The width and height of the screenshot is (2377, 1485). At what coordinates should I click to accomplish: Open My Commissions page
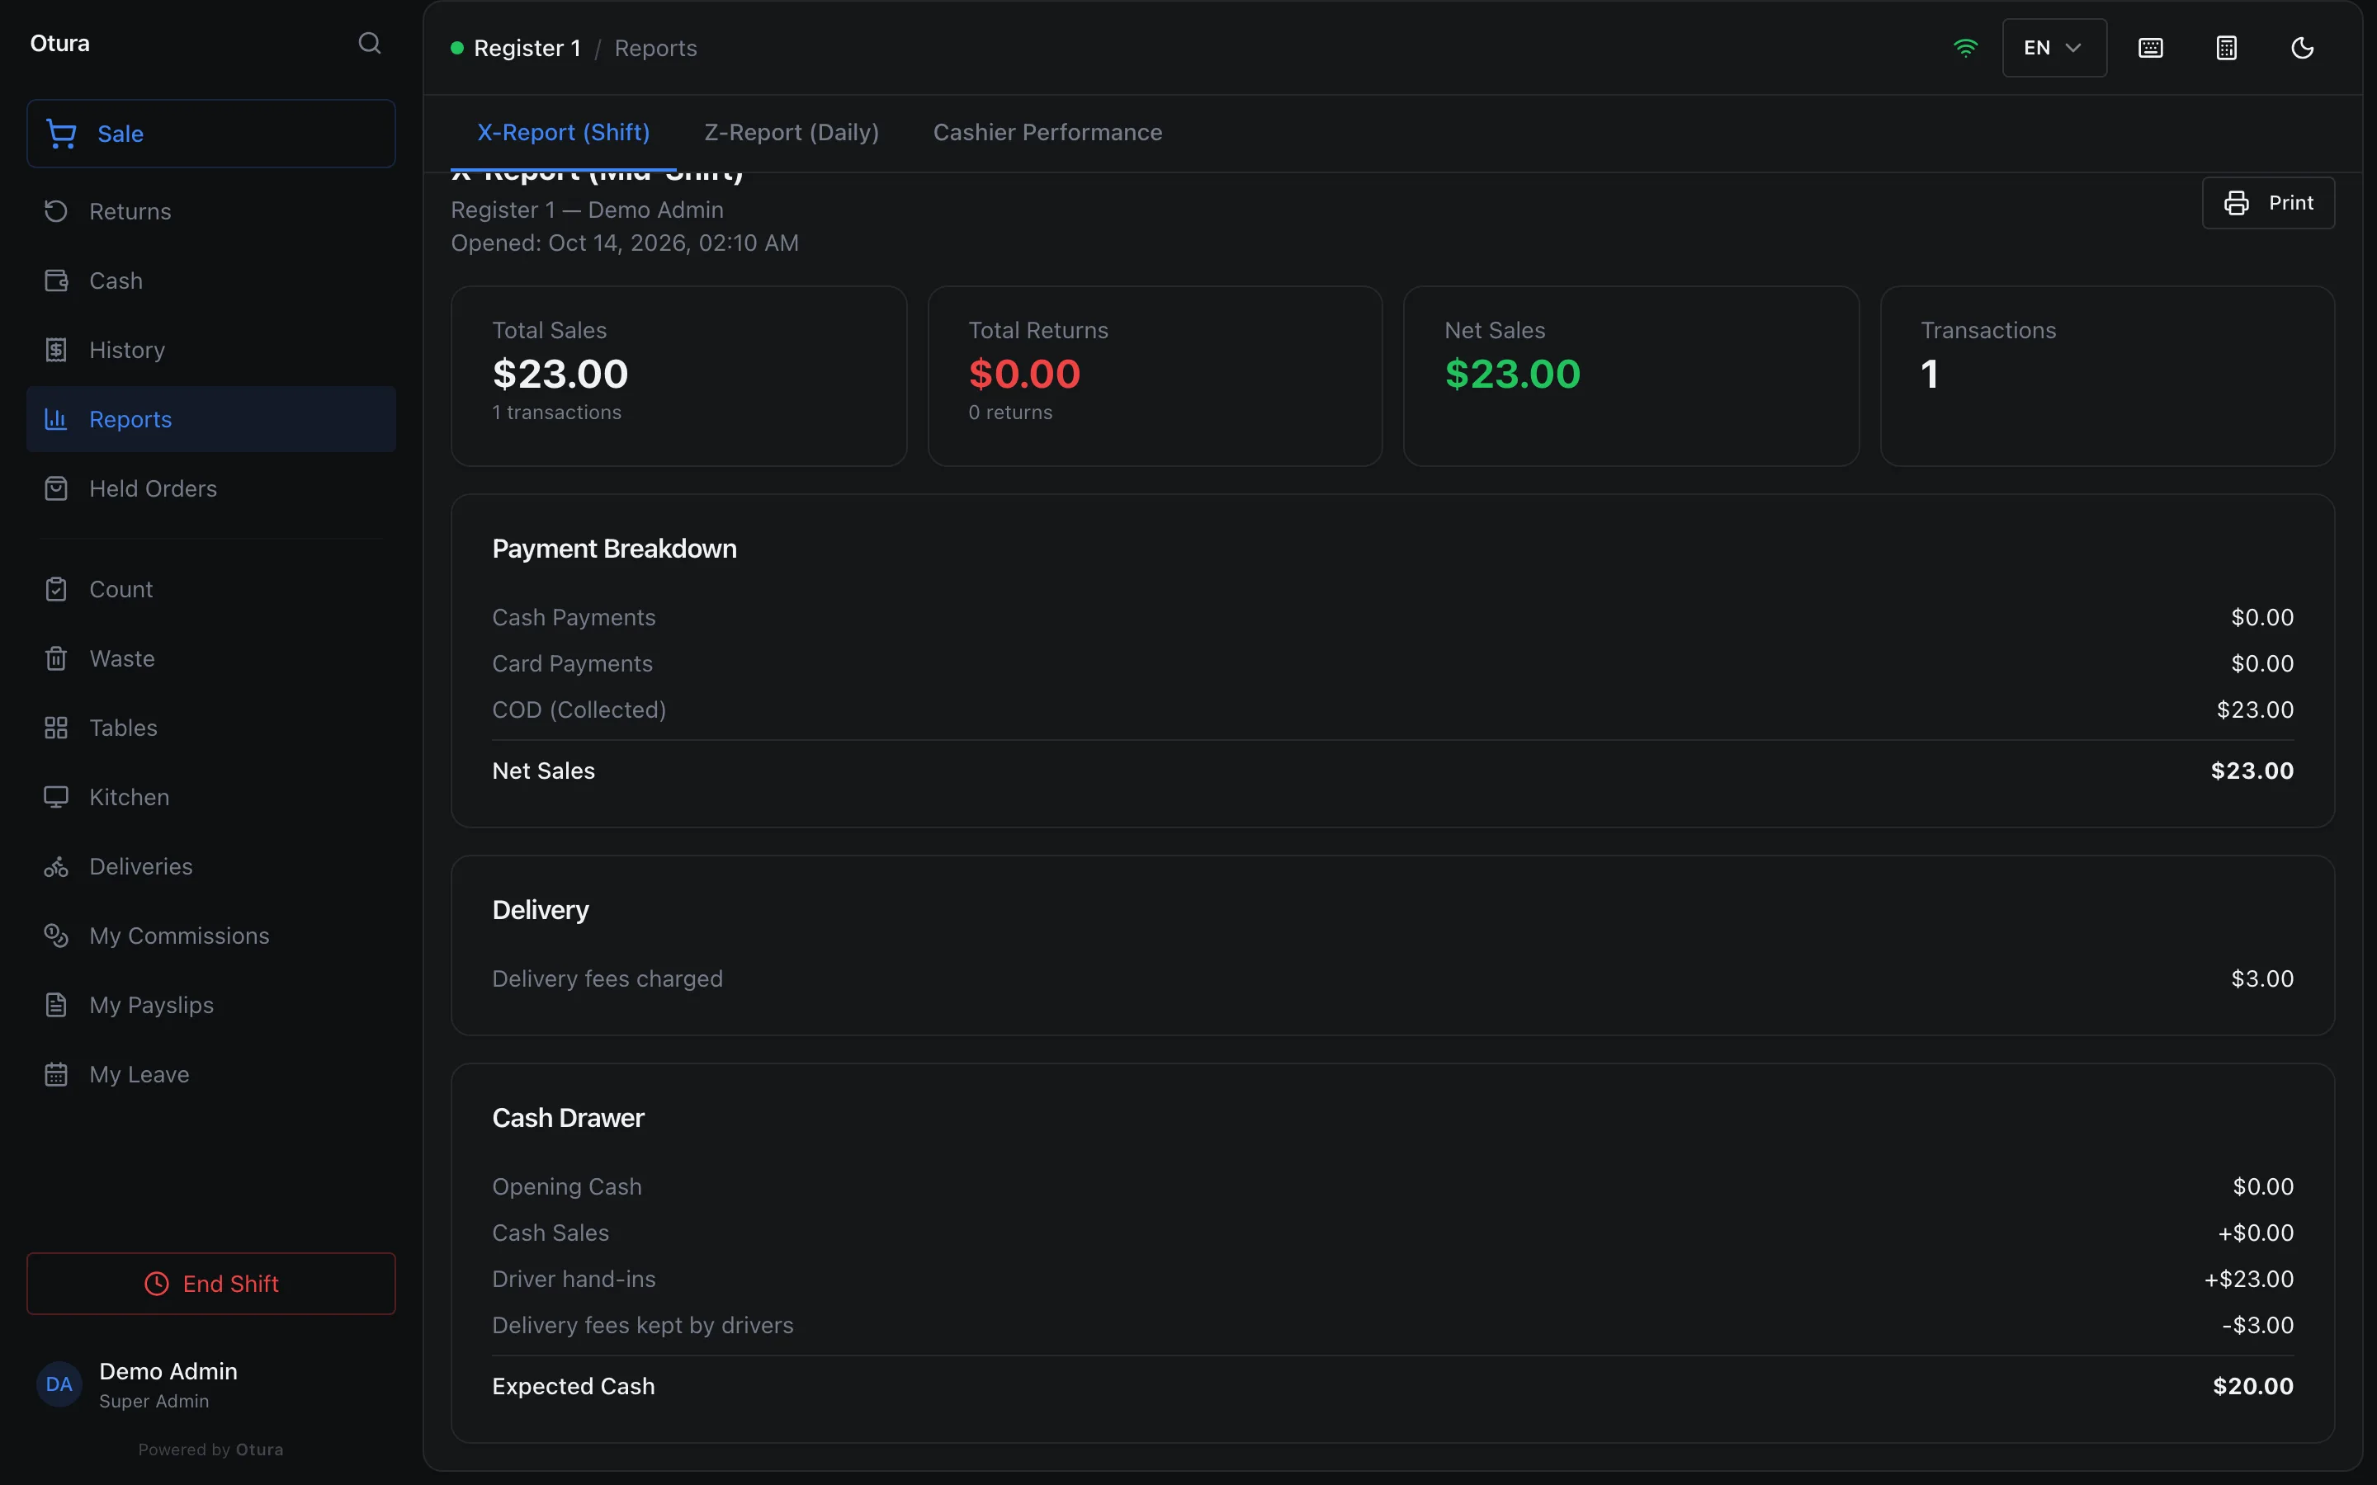point(211,936)
